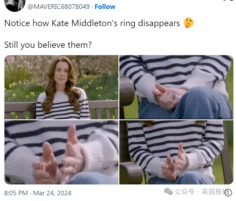236x201 pixels.
Task: Open the blurred close-up hands photo
Action: point(61,152)
